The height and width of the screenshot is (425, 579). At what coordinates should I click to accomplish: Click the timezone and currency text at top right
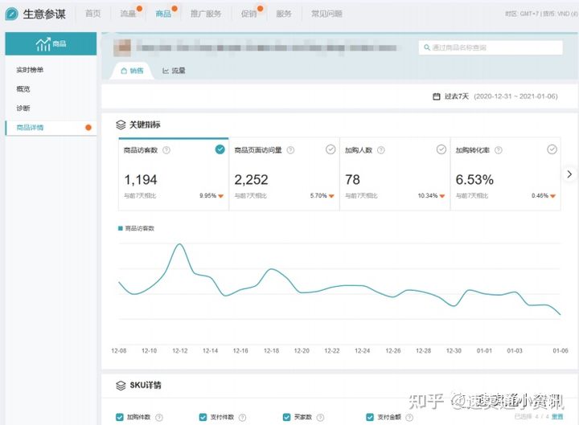click(541, 14)
